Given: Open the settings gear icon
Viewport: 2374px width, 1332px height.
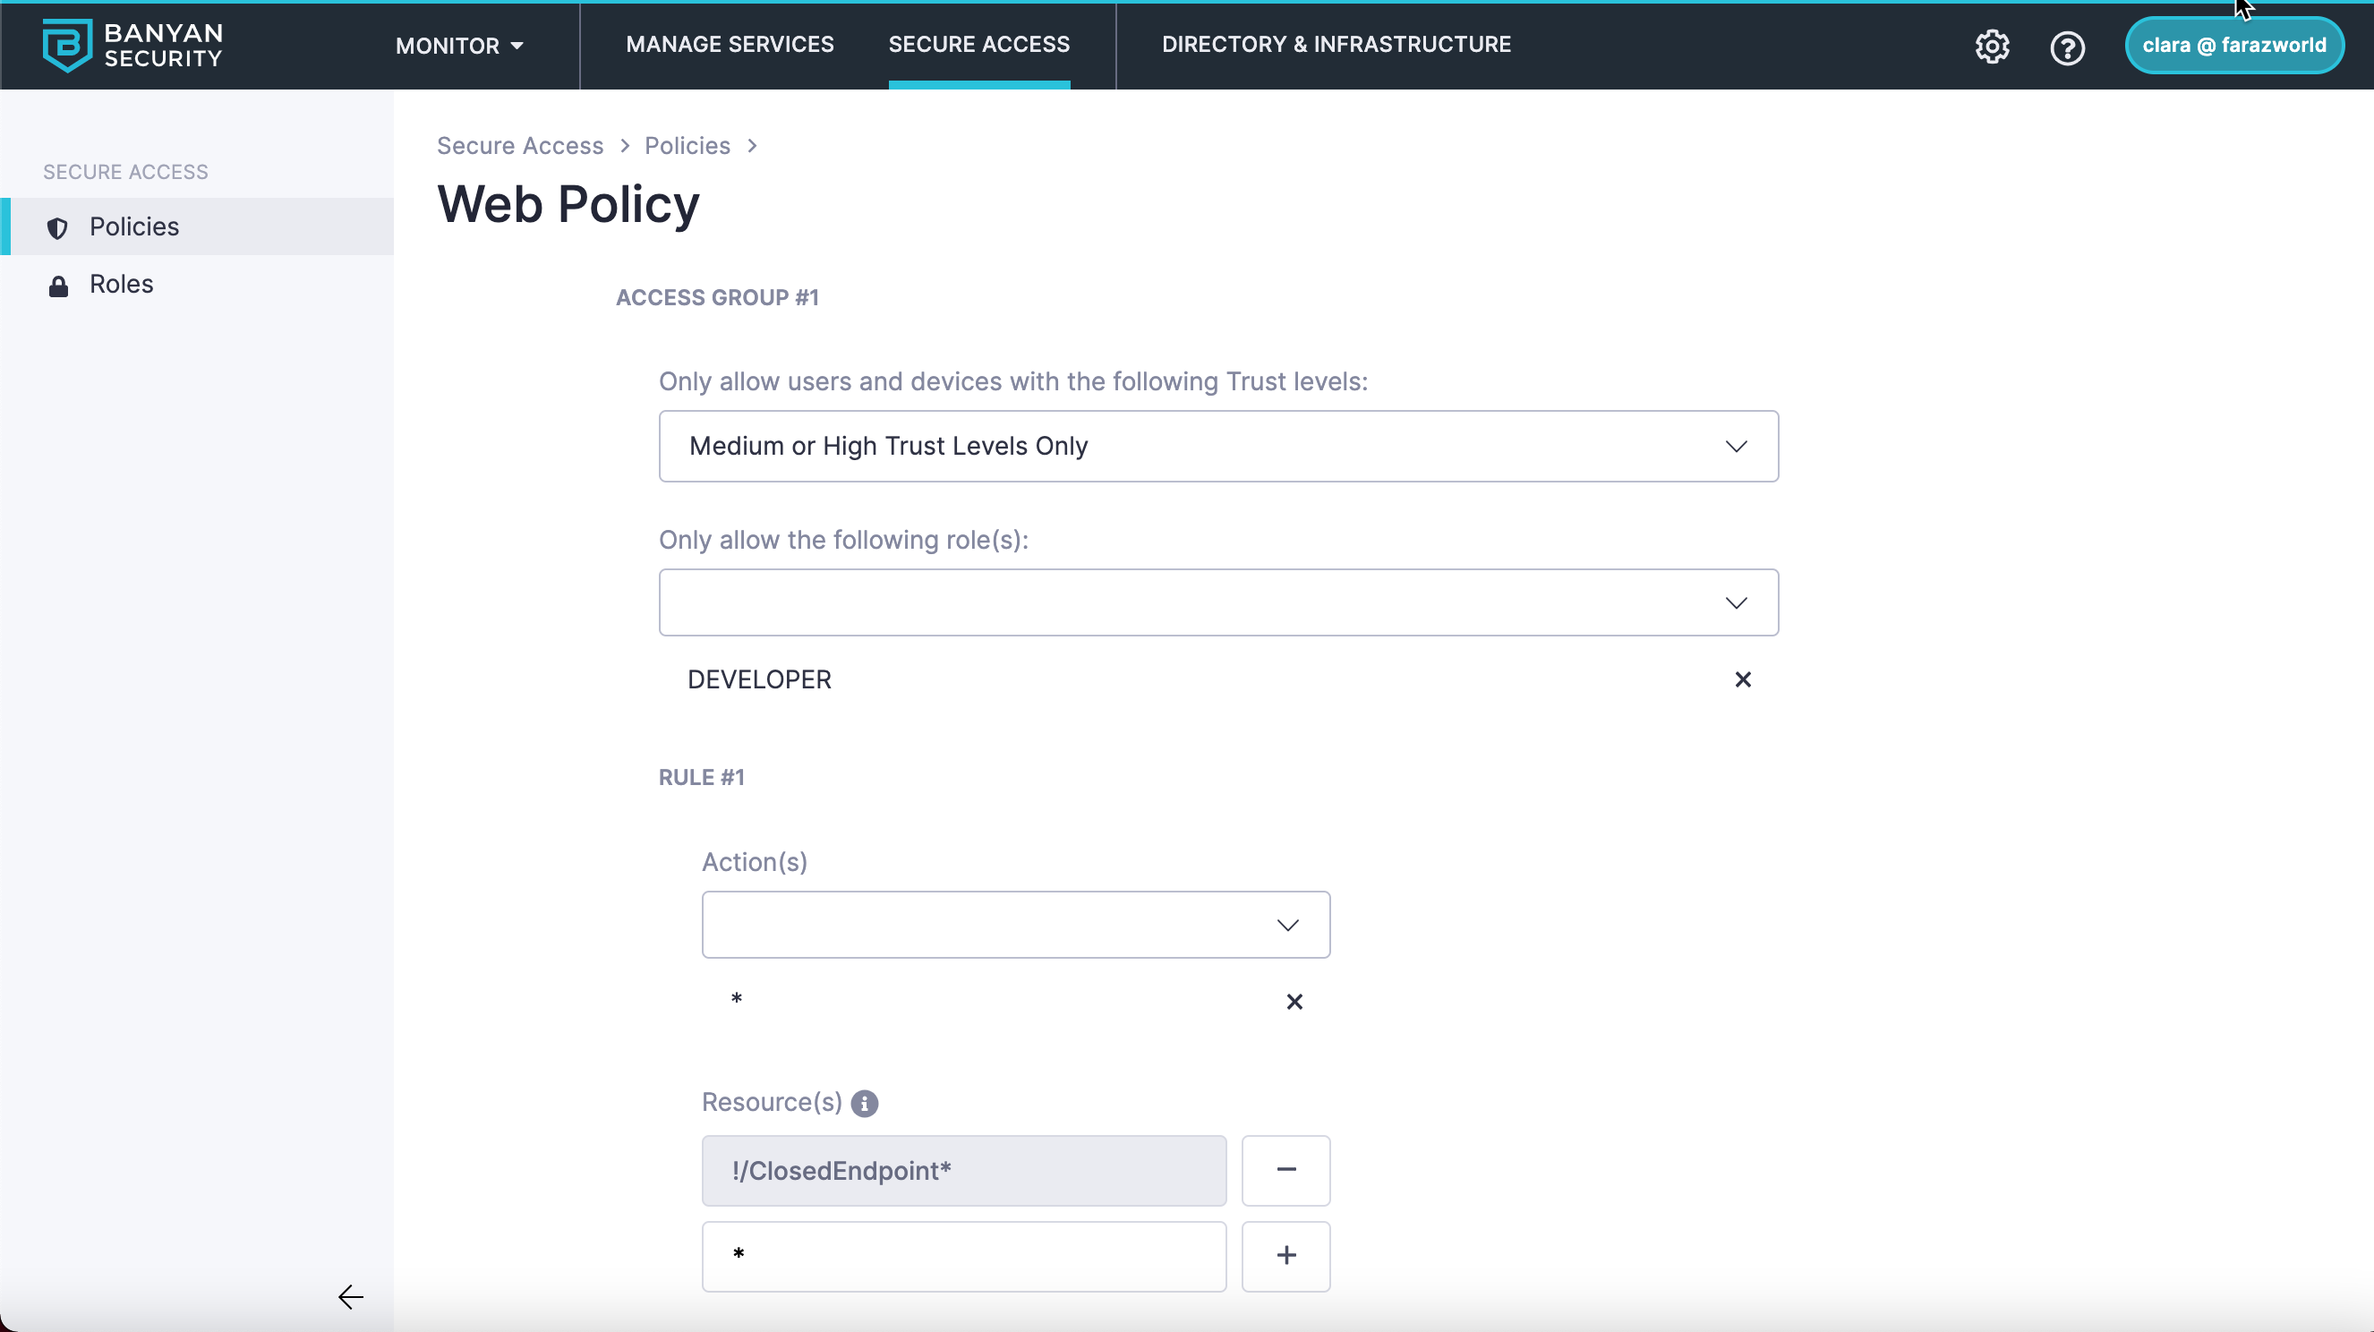Looking at the screenshot, I should coord(1992,46).
